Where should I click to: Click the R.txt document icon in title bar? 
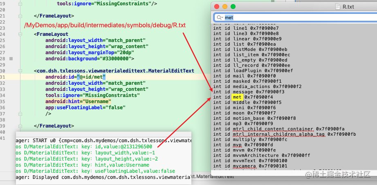338,7
